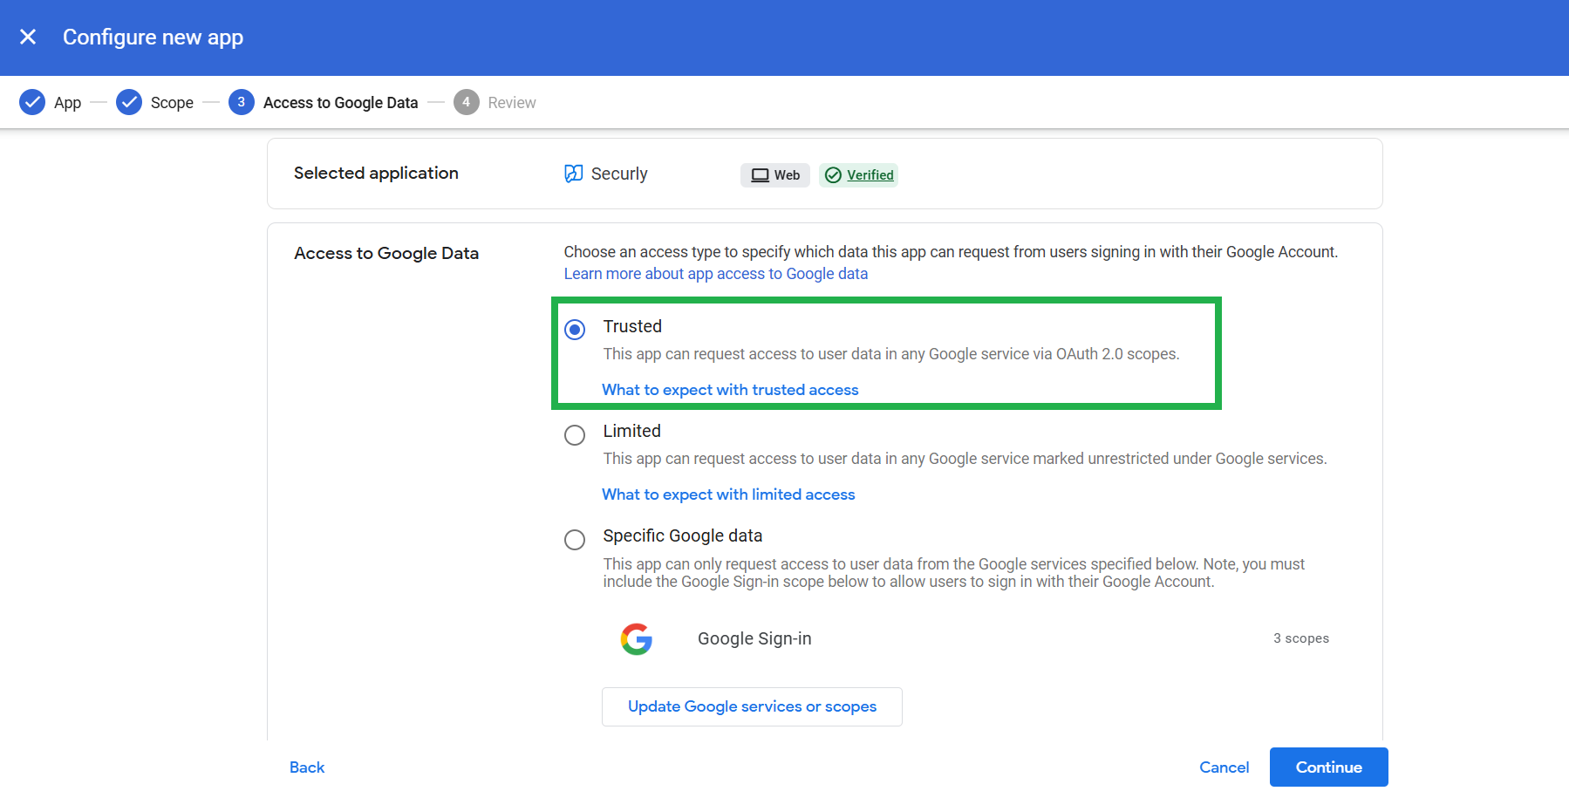Image resolution: width=1569 pixels, height=798 pixels.
Task: Go Back to the previous step
Action: coord(307,767)
